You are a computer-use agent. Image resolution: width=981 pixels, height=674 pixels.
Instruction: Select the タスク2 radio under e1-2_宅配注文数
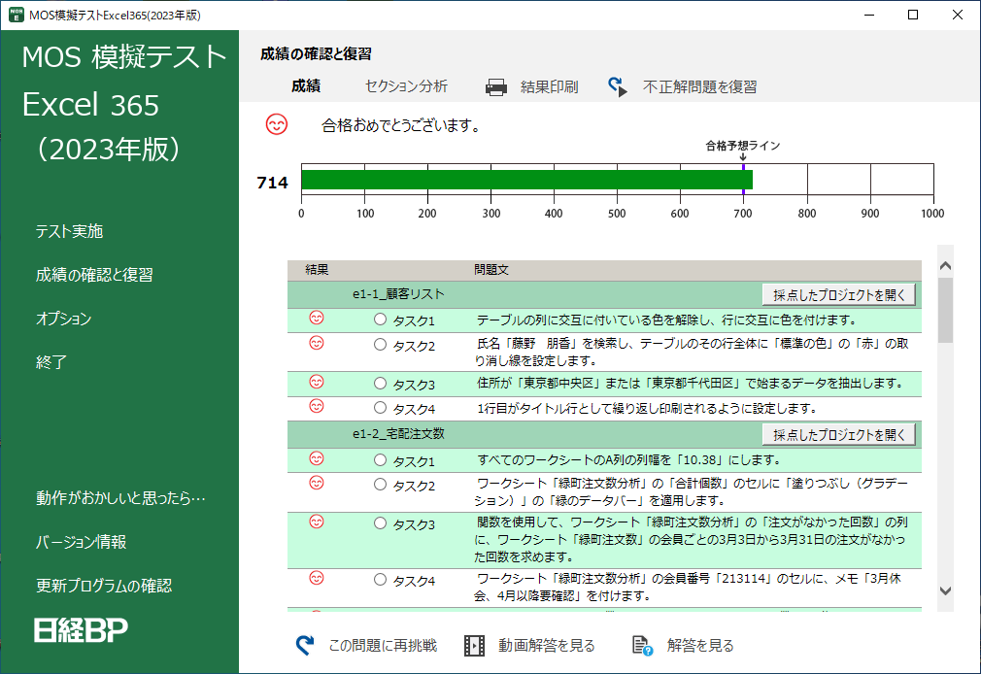380,485
